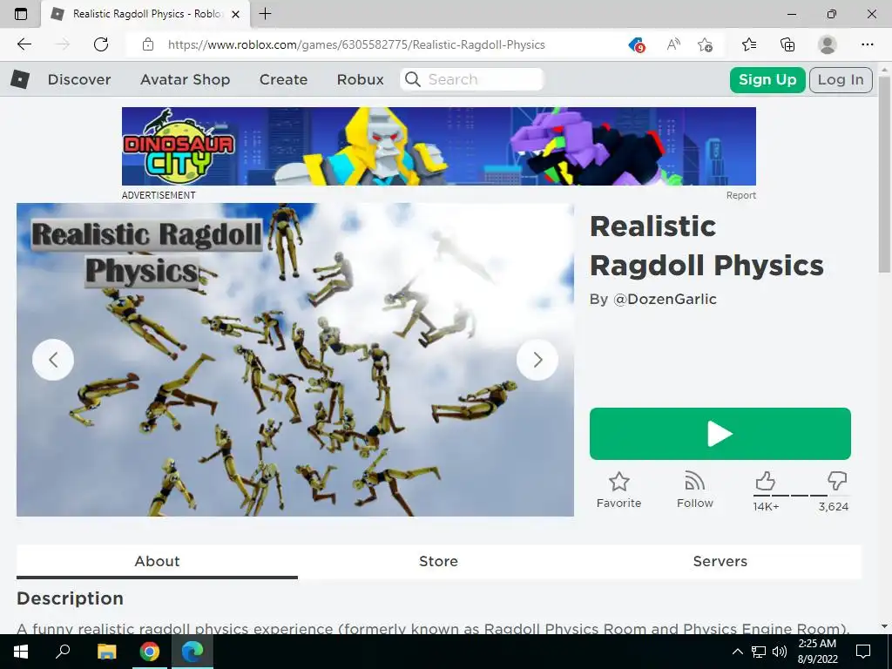892x669 pixels.
Task: Click the Description heading
Action: 70,598
